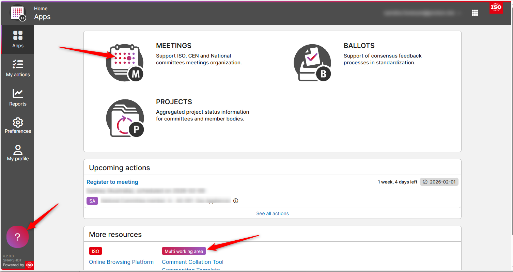Click the Home breadcrumb in header

41,9
